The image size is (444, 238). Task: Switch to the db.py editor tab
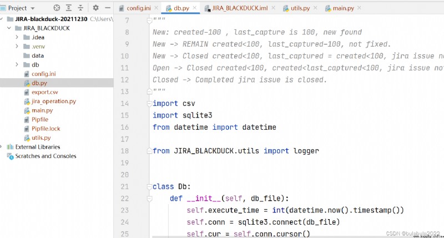pos(181,8)
